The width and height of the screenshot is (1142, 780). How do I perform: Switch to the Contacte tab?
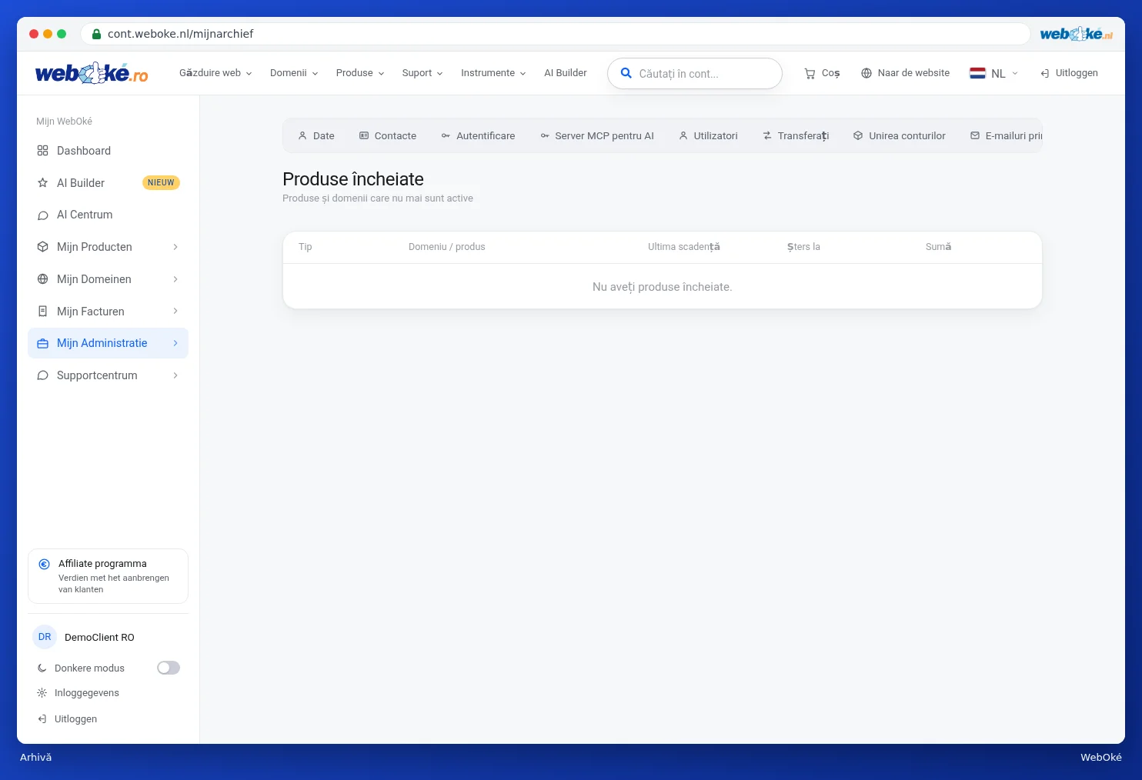click(388, 136)
